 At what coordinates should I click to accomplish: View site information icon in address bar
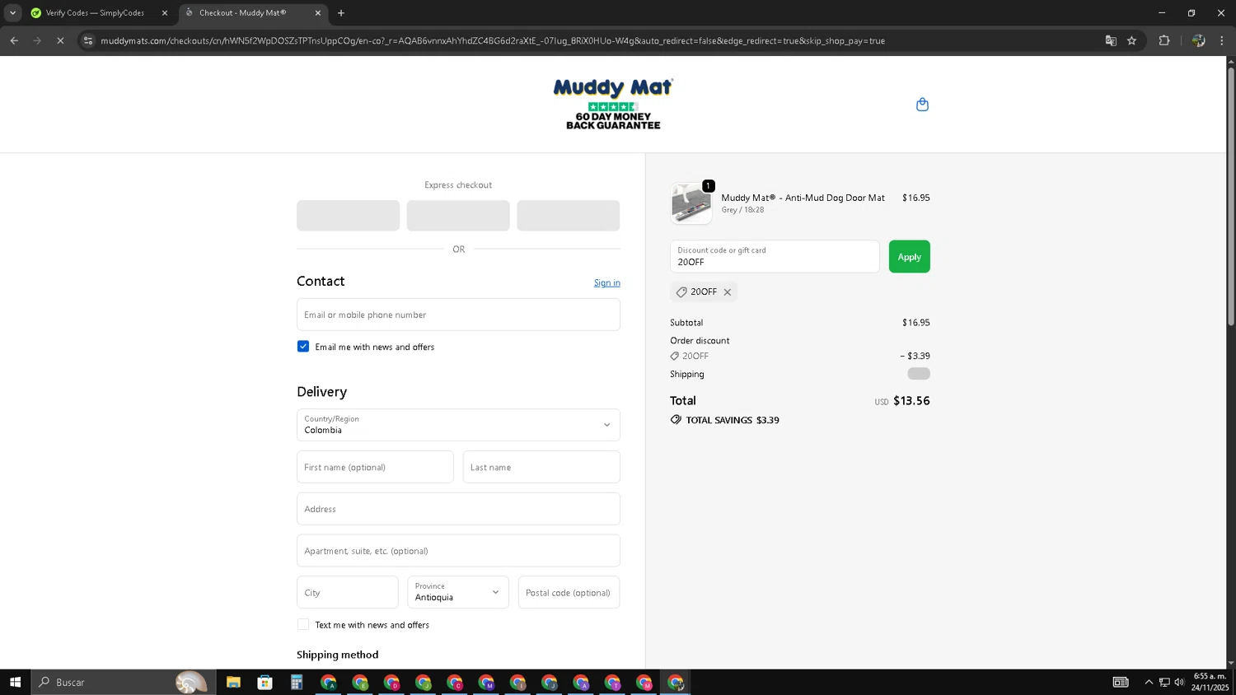88,40
